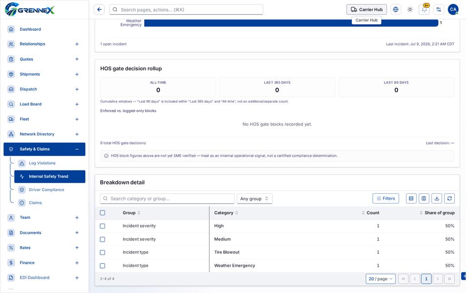Sort by Share of group column
The image size is (469, 293).
point(437,213)
